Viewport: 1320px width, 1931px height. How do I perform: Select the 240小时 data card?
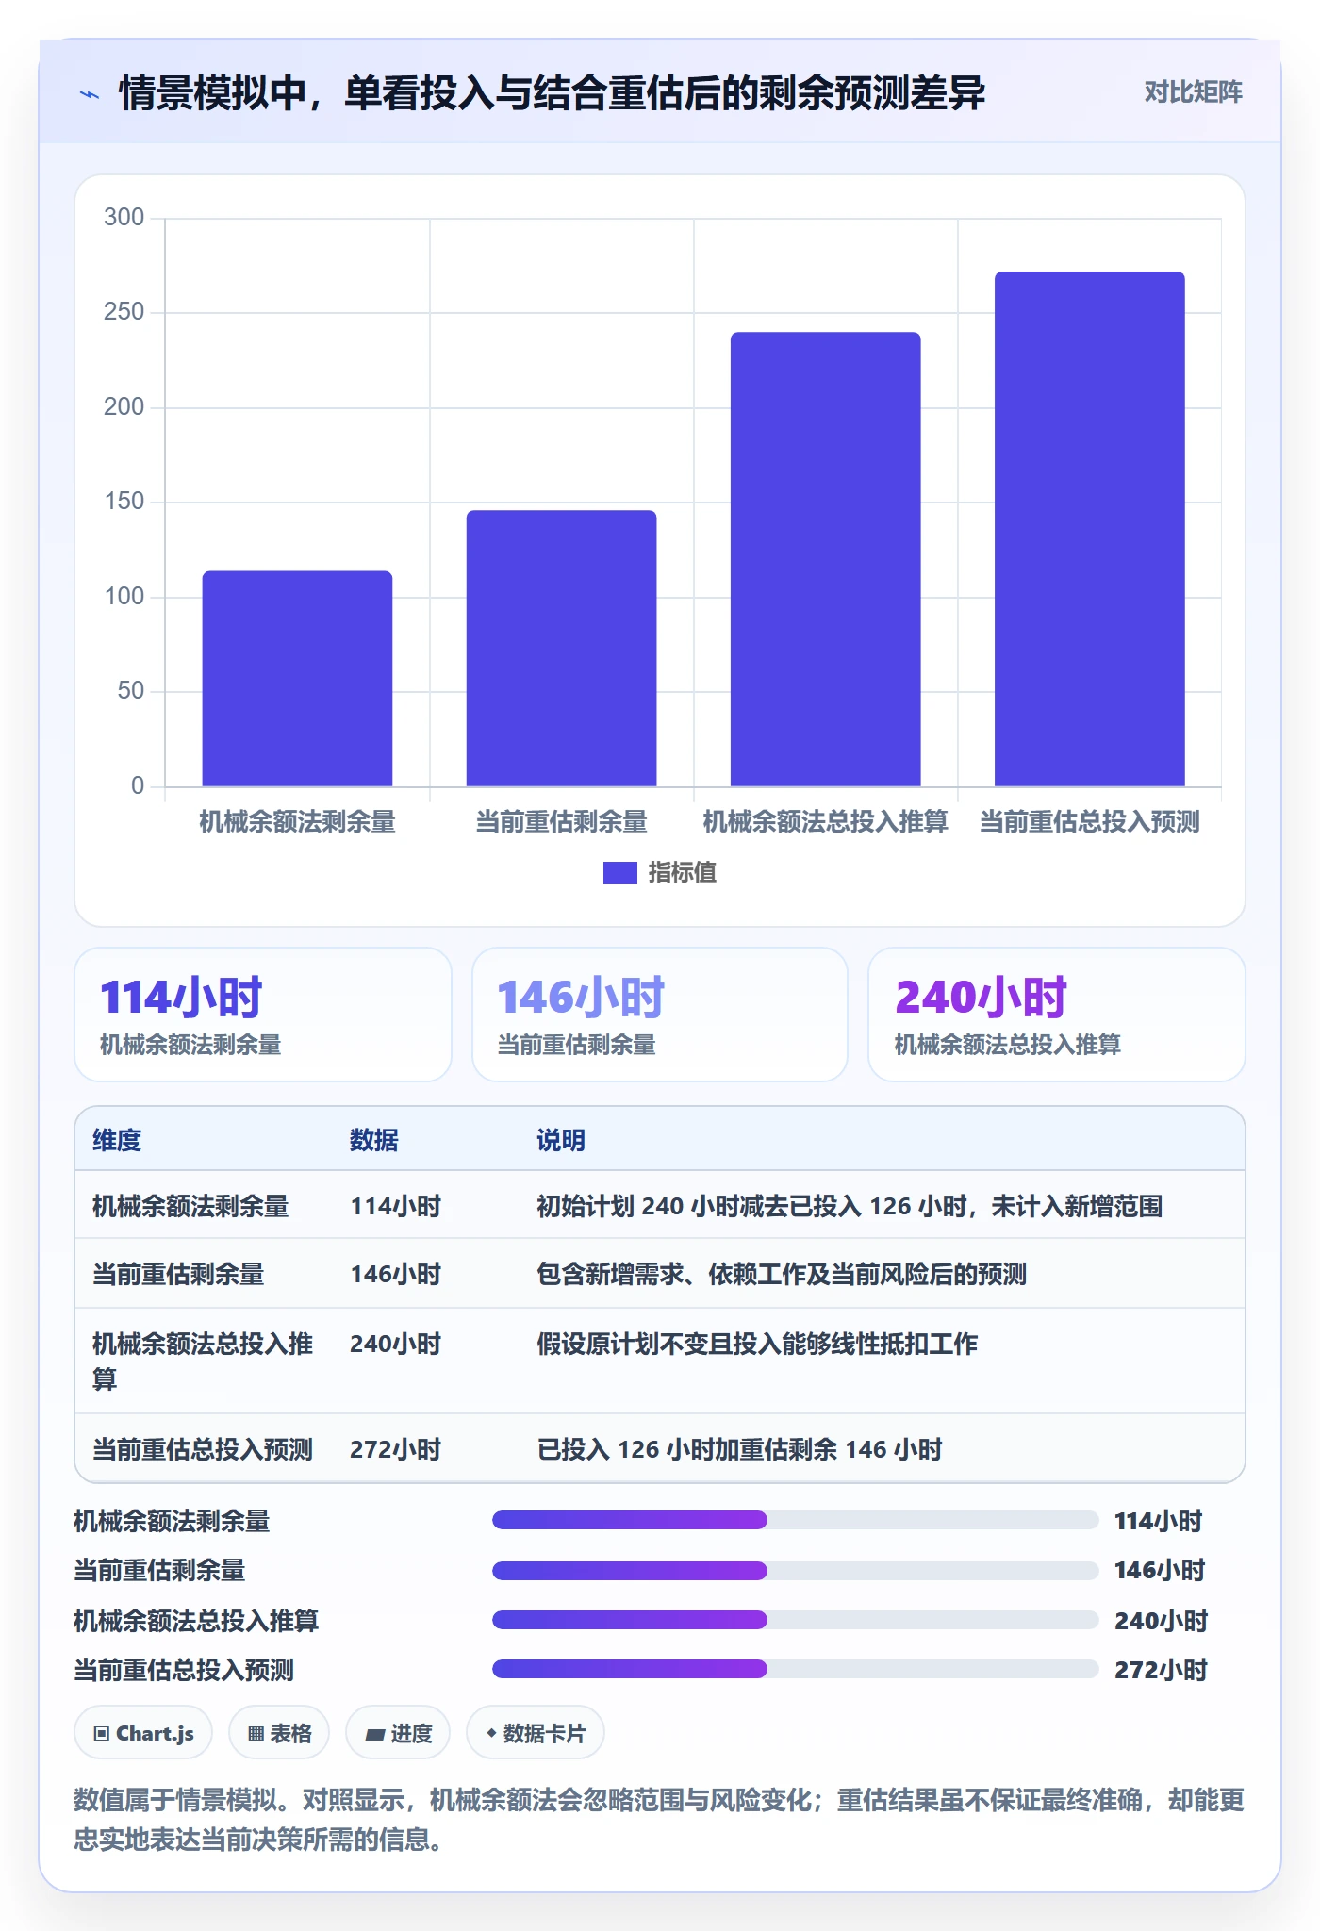coord(1056,1015)
